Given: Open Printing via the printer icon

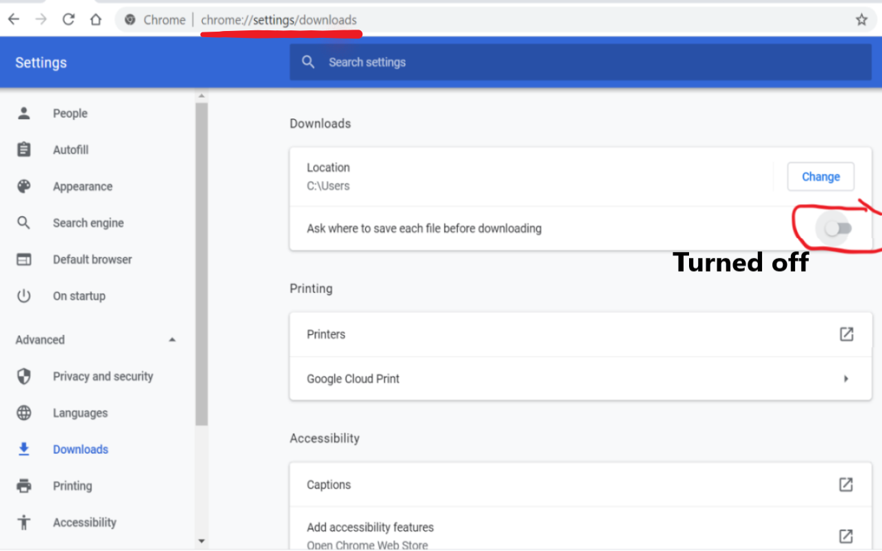Looking at the screenshot, I should click(x=24, y=486).
